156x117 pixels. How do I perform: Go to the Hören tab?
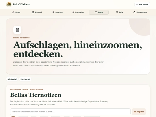pos(16,12)
